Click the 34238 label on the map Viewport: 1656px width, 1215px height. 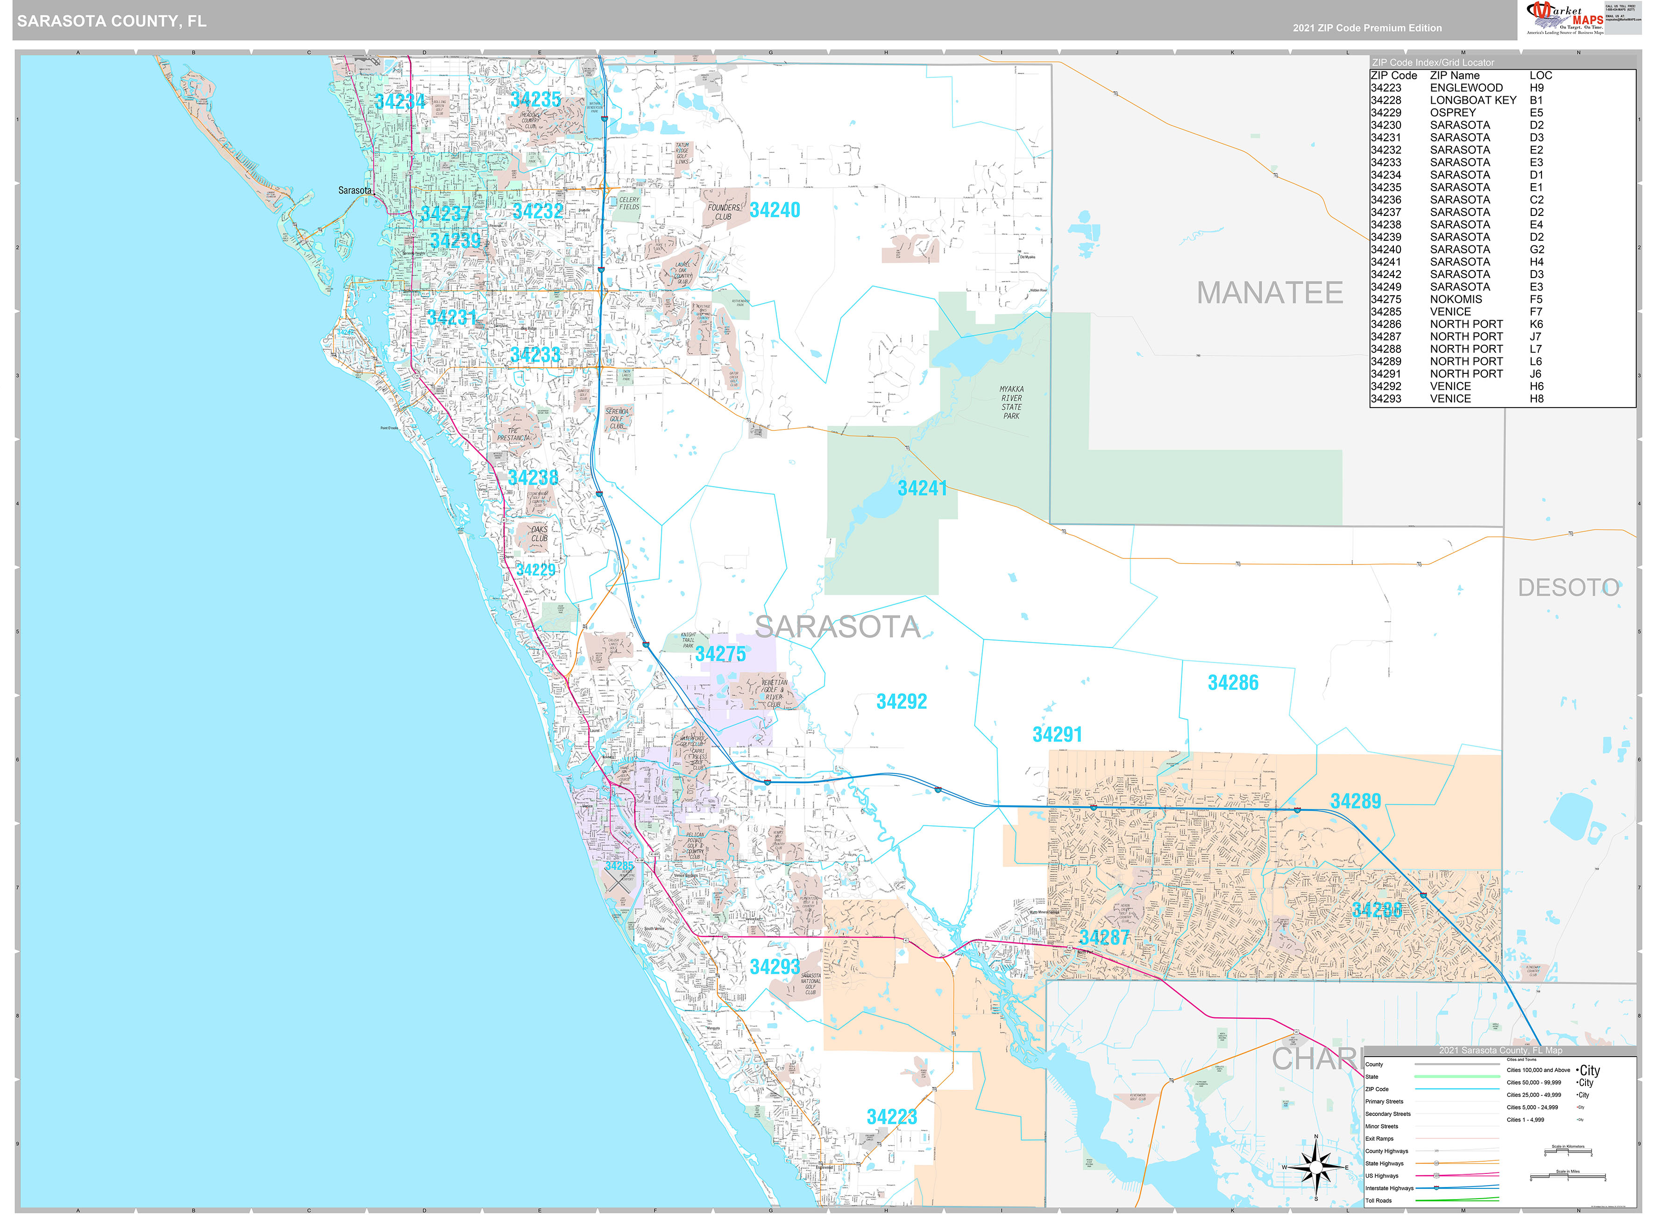533,478
